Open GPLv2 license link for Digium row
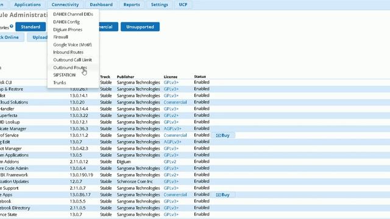This screenshot has width=390, height=219. click(x=170, y=162)
